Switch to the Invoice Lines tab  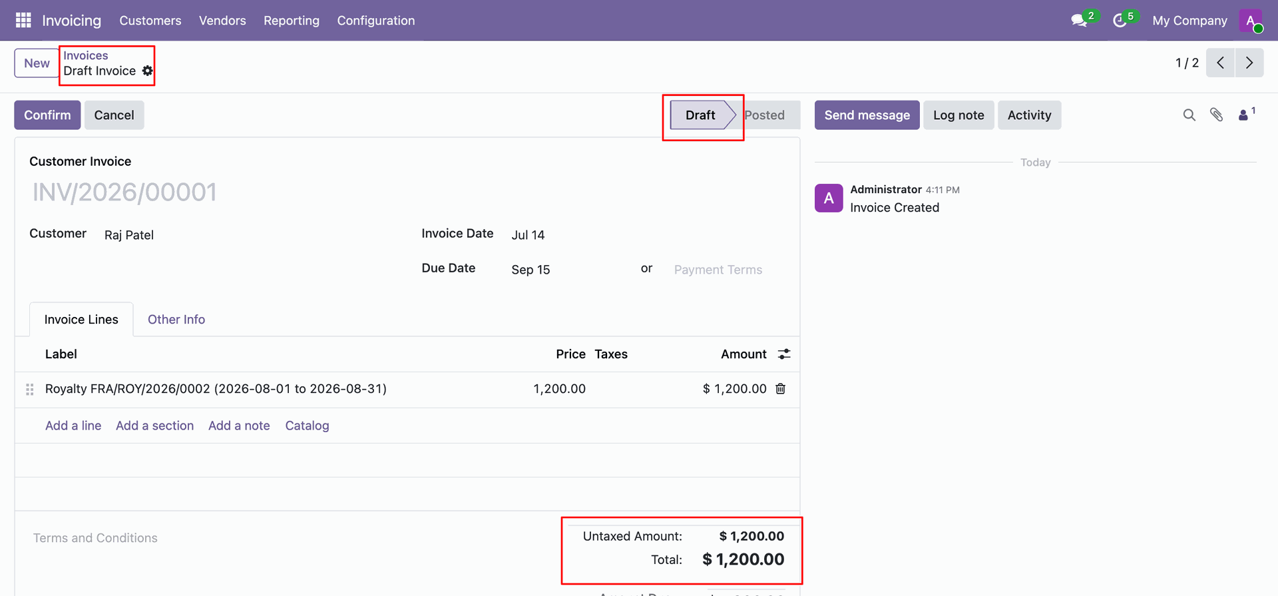point(81,320)
